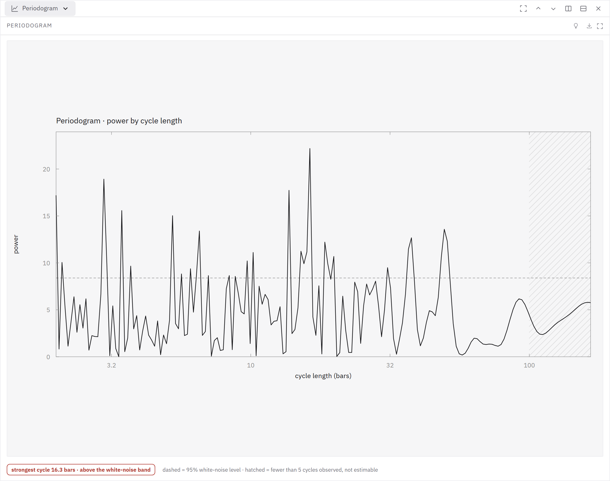Click the x-axis tick label 100
The height and width of the screenshot is (481, 610).
tap(529, 365)
